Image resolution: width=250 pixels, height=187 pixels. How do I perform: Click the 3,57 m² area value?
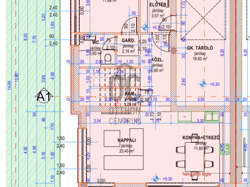[158, 16]
